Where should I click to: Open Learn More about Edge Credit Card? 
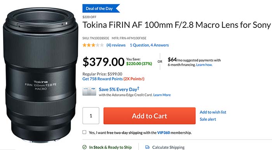162,95
